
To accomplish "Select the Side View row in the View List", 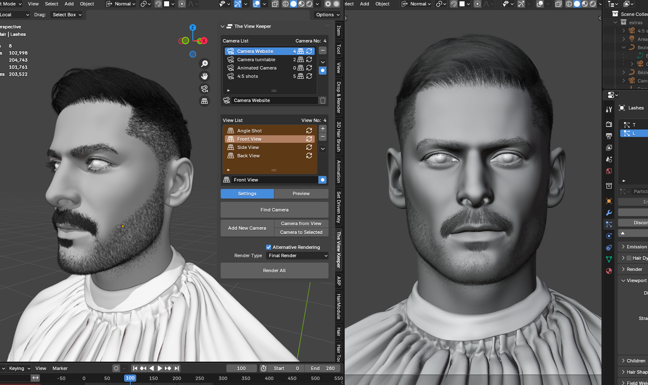I will (x=270, y=147).
